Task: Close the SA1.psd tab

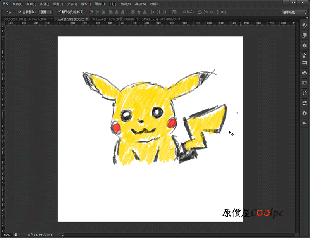Action: point(137,19)
